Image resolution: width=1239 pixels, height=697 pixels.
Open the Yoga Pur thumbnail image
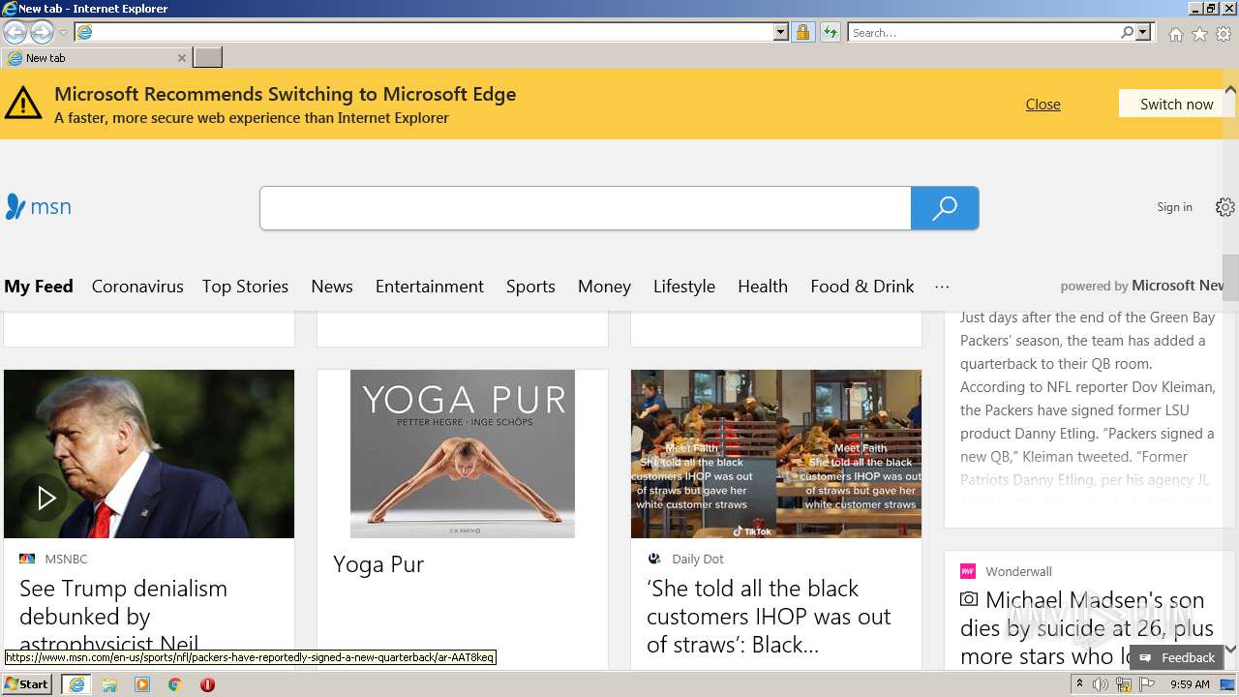463,454
